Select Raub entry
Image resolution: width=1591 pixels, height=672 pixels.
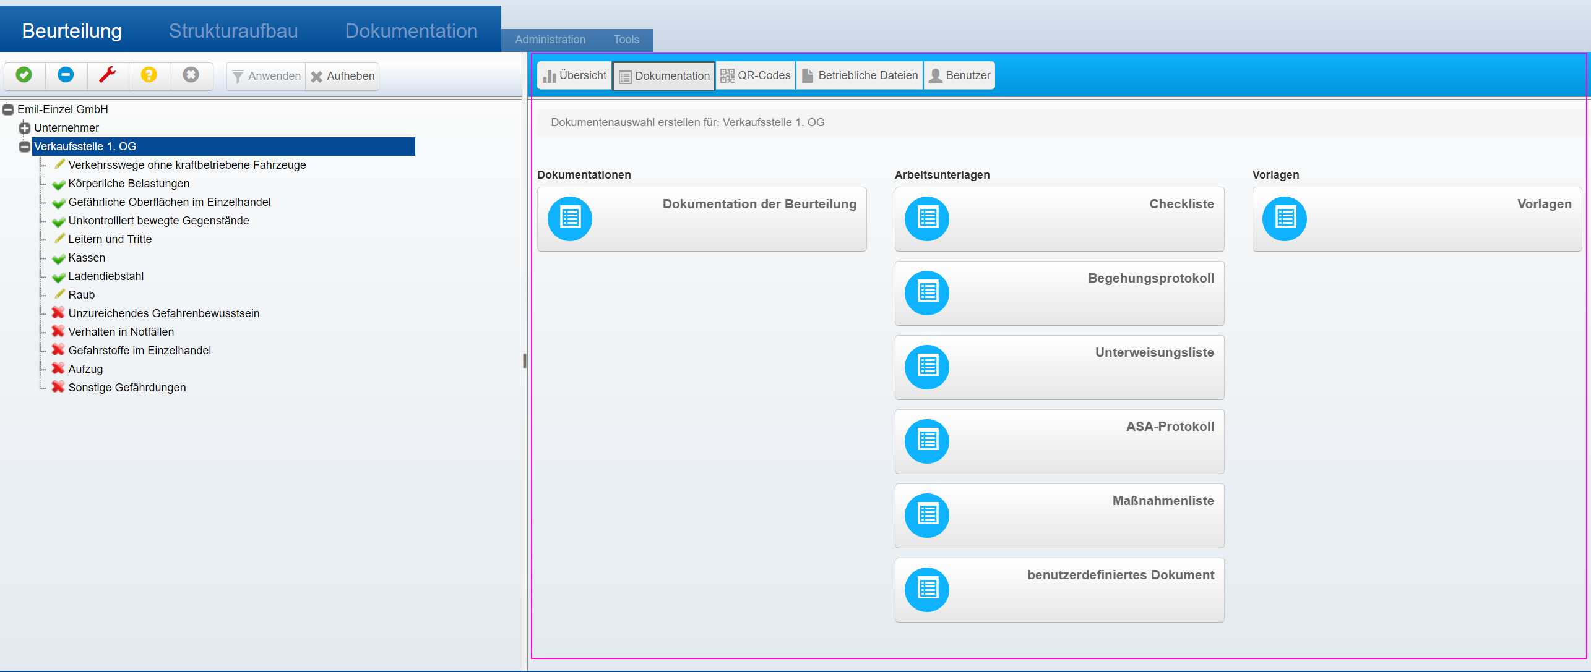click(x=81, y=295)
